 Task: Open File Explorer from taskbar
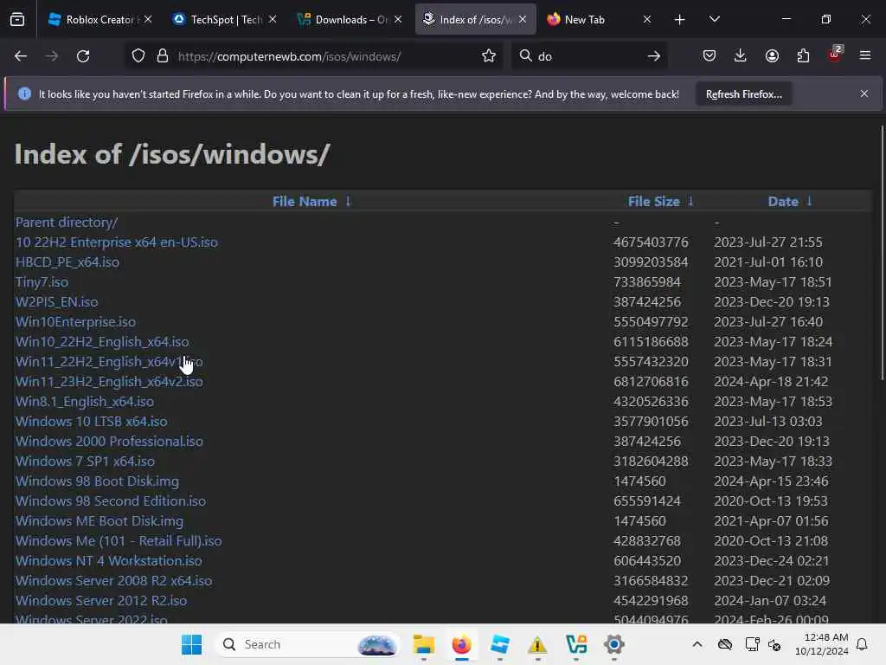point(424,644)
